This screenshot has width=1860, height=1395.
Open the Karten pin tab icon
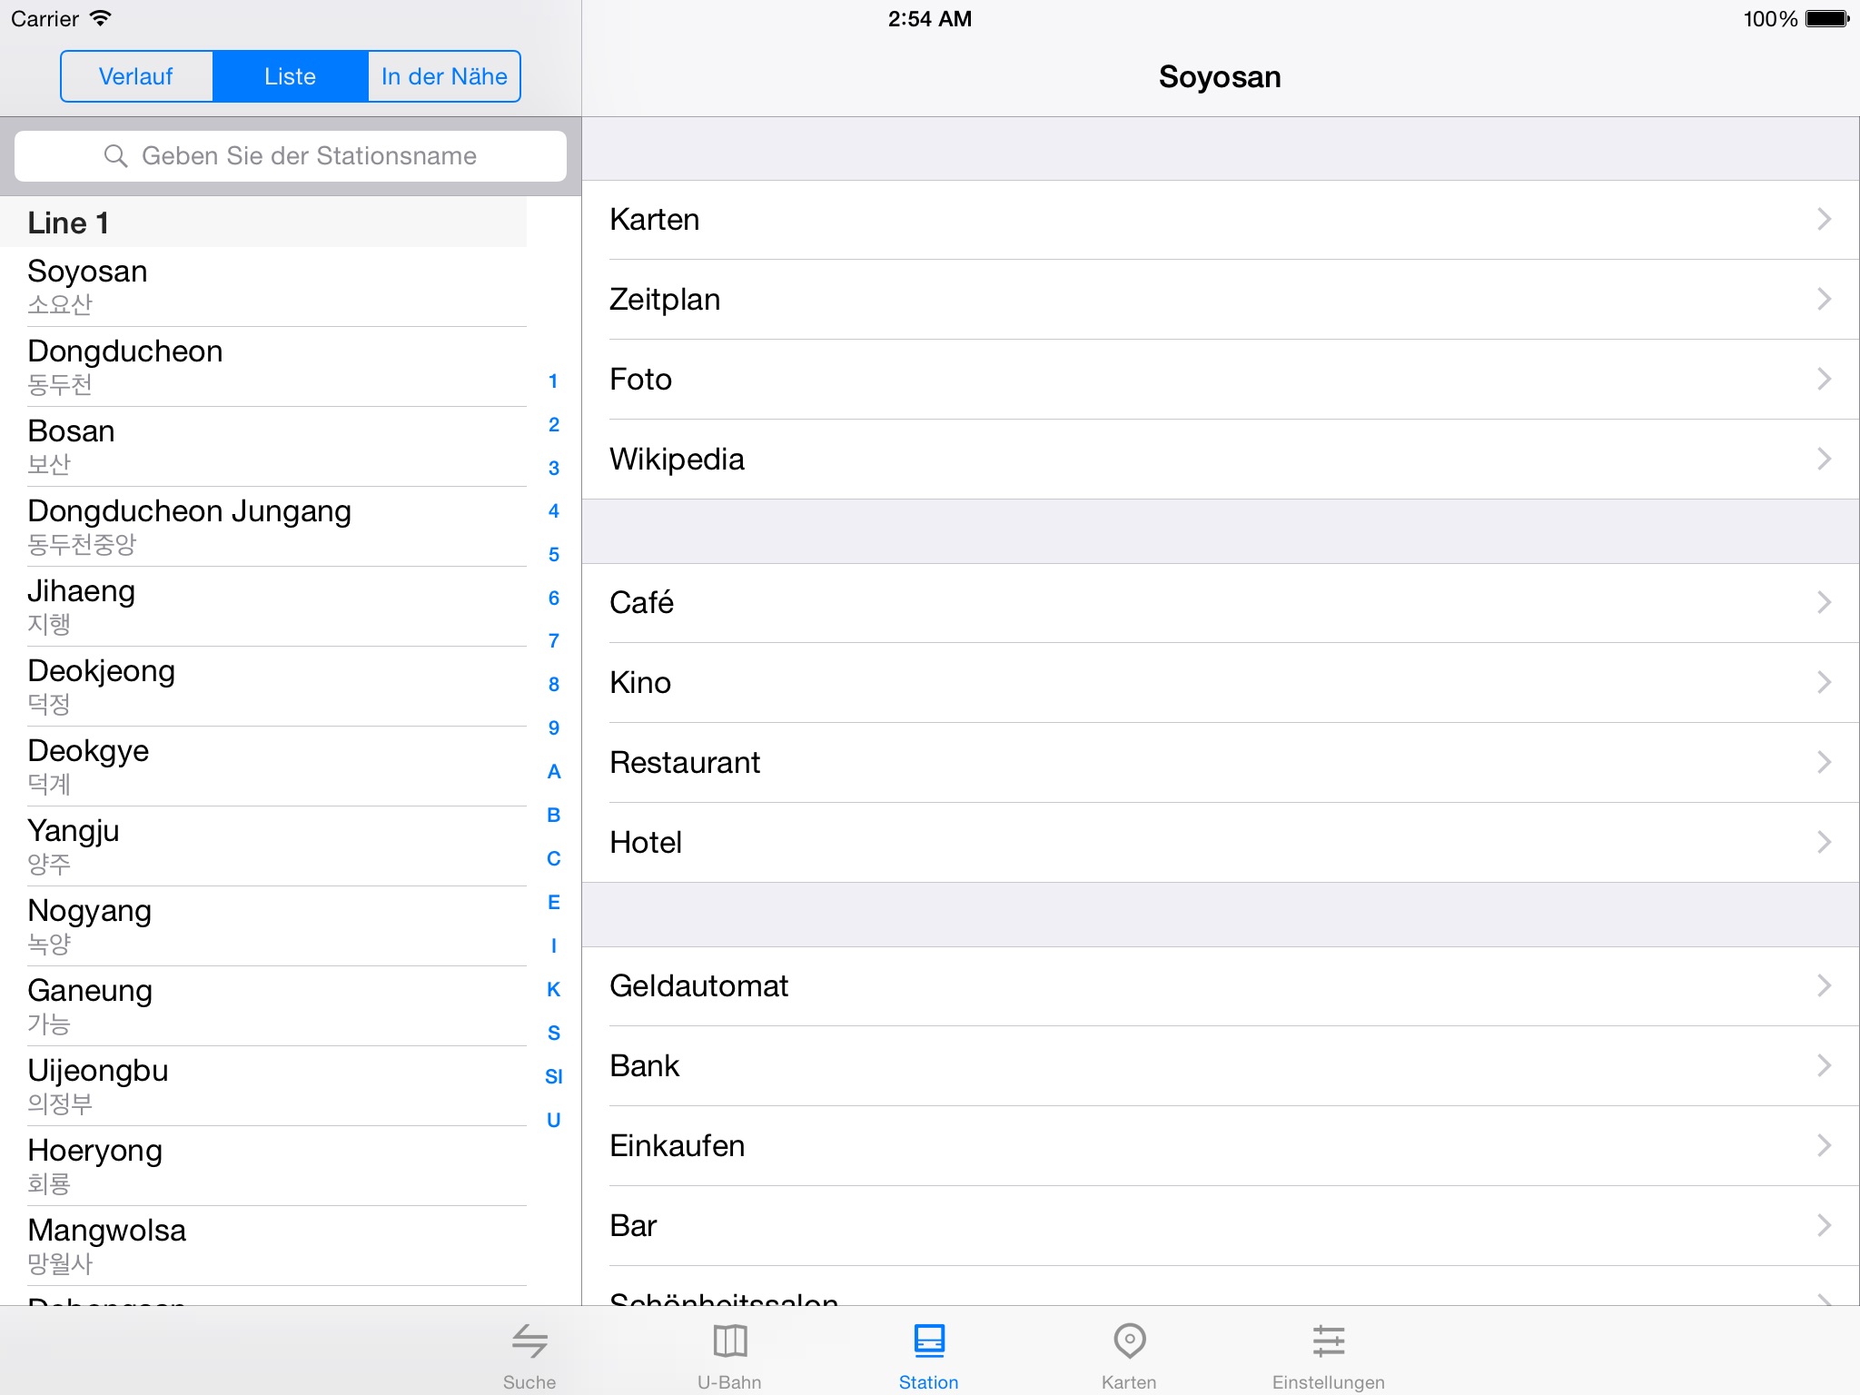[x=1129, y=1341]
